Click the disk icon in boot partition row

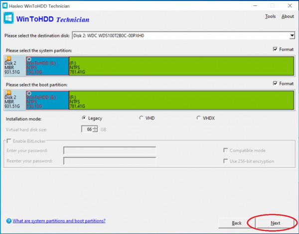click(x=8, y=93)
